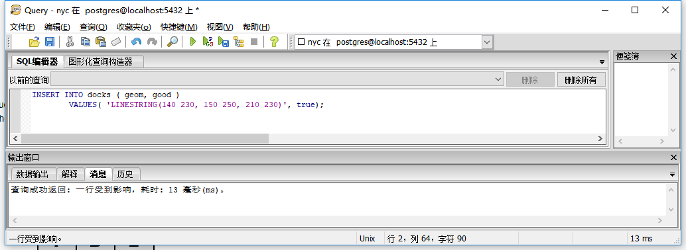
Task: Switch to the 图形化查询构造器 tab
Action: tap(104, 62)
